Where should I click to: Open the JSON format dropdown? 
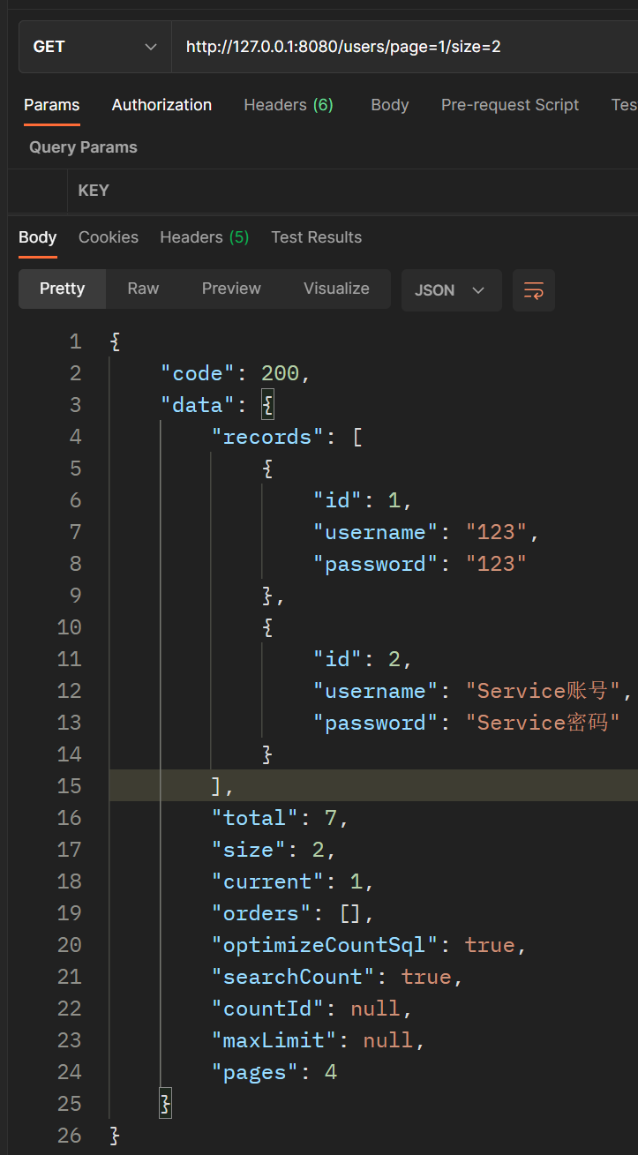451,290
